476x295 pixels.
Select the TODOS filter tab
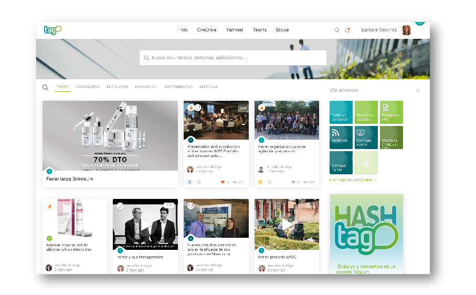click(62, 87)
